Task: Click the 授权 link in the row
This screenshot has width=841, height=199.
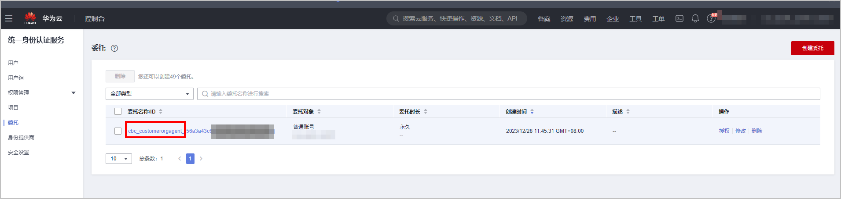Action: [724, 131]
